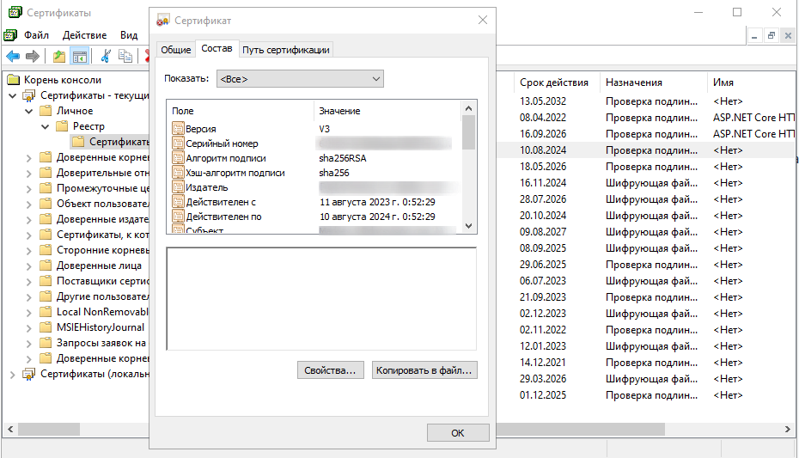Collapse the Личное tree node
799x458 pixels.
[x=28, y=111]
